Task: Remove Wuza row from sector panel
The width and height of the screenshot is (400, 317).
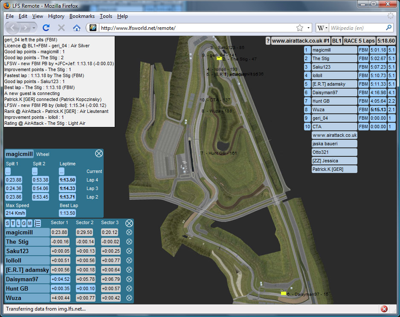Action: [x=129, y=298]
